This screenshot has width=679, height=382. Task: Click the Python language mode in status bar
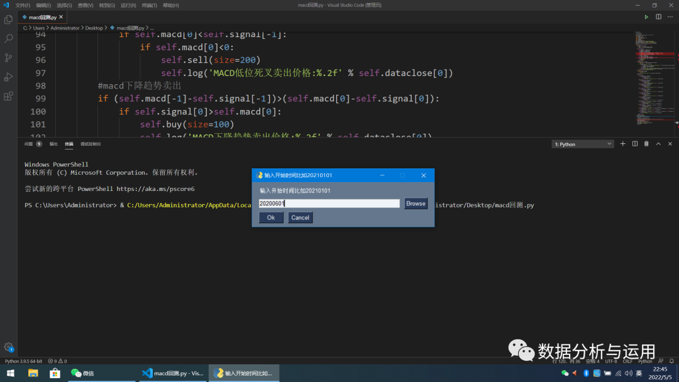click(x=645, y=361)
